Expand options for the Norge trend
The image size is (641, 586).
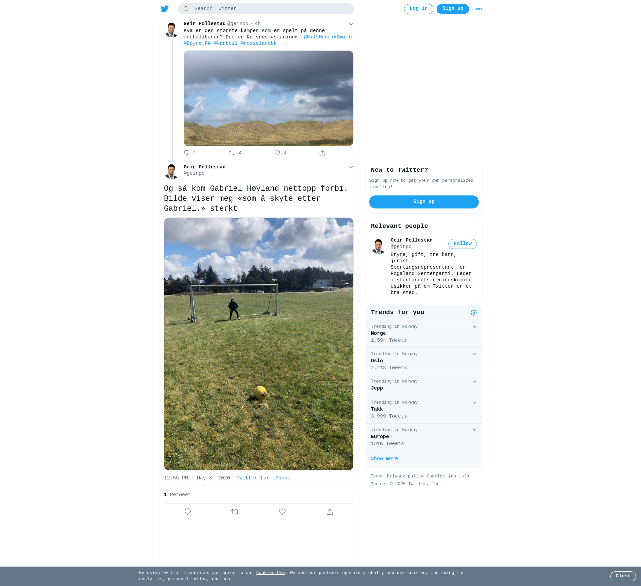(x=474, y=327)
